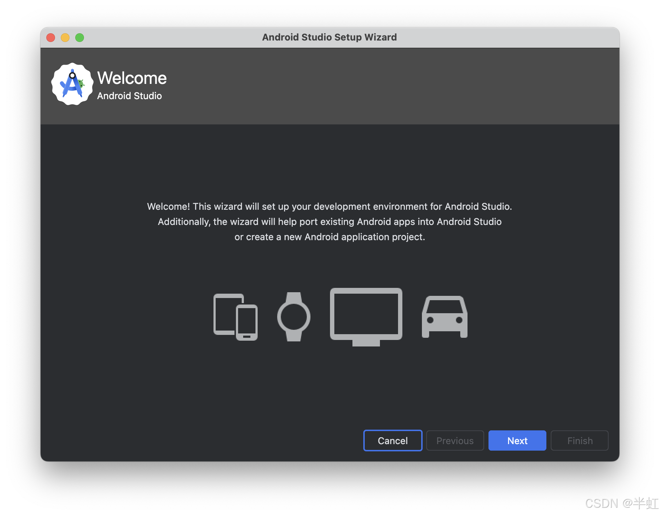
Task: Click the smartwatch Wear icon
Action: [x=294, y=317]
